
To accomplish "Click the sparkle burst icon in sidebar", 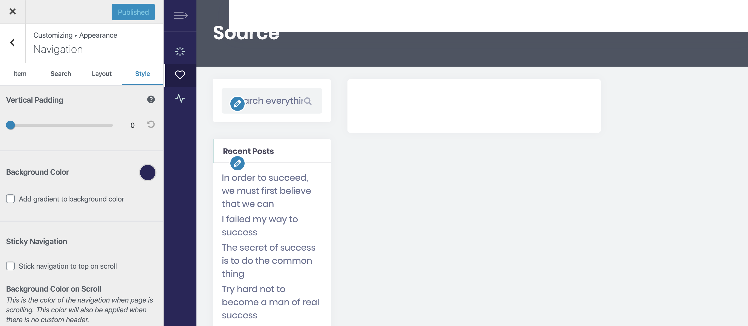I will [x=180, y=51].
